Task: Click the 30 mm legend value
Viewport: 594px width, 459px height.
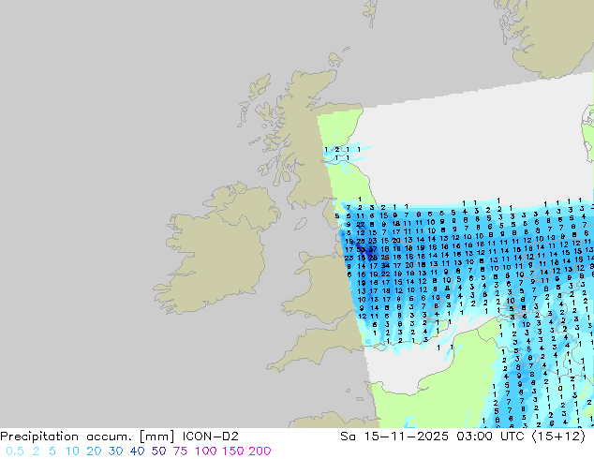Action: coord(115,452)
